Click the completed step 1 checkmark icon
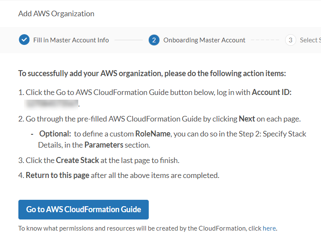 tap(24, 40)
